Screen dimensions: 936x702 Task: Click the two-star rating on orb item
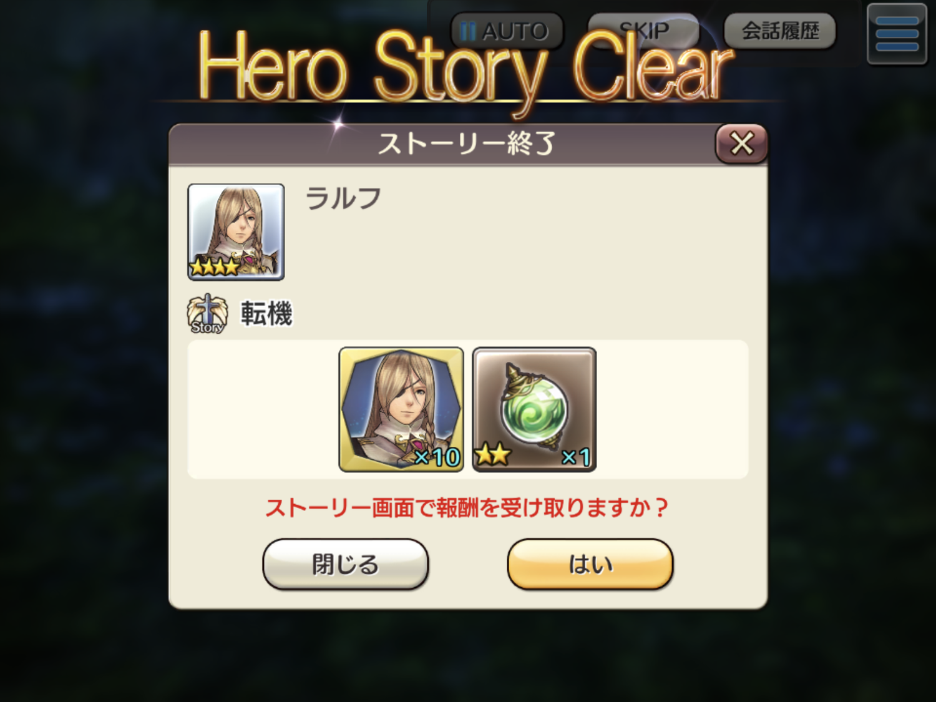pyautogui.click(x=493, y=456)
